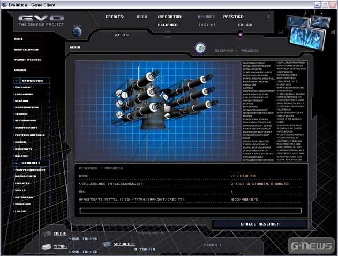Click the Main tab label

[75, 48]
